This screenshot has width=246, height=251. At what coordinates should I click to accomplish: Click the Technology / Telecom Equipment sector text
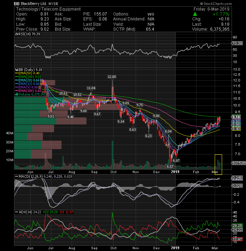48,9
